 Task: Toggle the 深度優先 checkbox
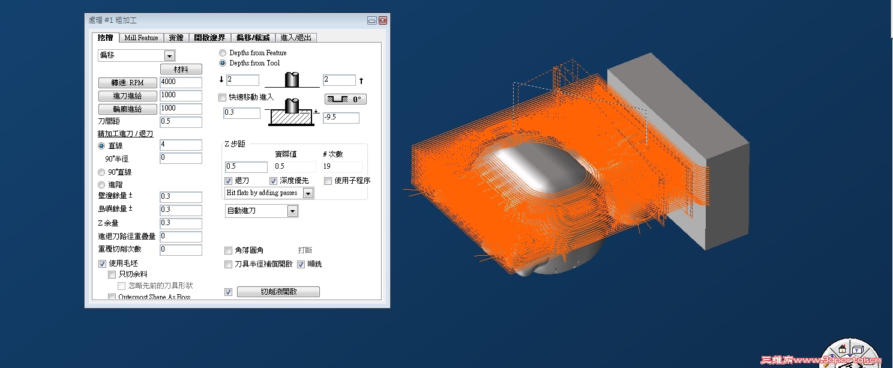pyautogui.click(x=274, y=181)
